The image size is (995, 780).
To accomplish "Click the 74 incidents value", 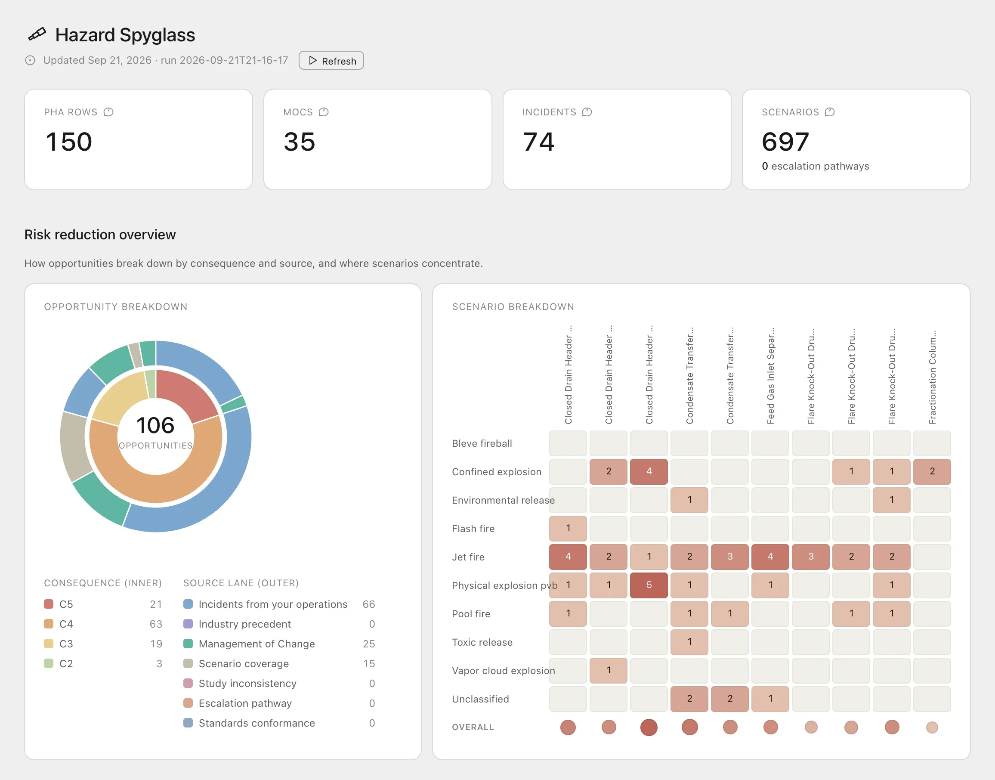I will click(539, 142).
